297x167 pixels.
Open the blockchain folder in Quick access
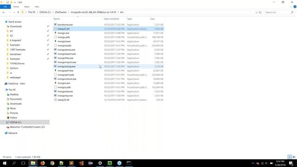click(15, 54)
